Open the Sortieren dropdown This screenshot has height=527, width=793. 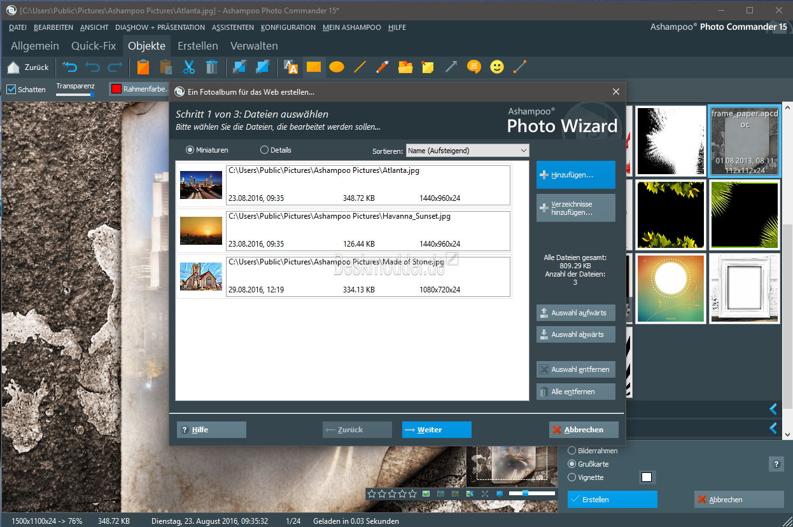[x=467, y=151]
